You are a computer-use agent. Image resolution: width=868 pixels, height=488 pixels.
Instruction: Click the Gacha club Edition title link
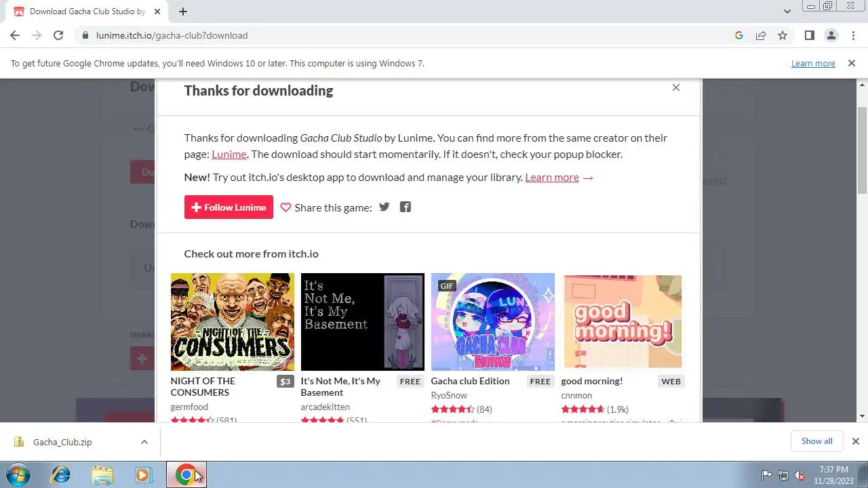click(x=470, y=381)
